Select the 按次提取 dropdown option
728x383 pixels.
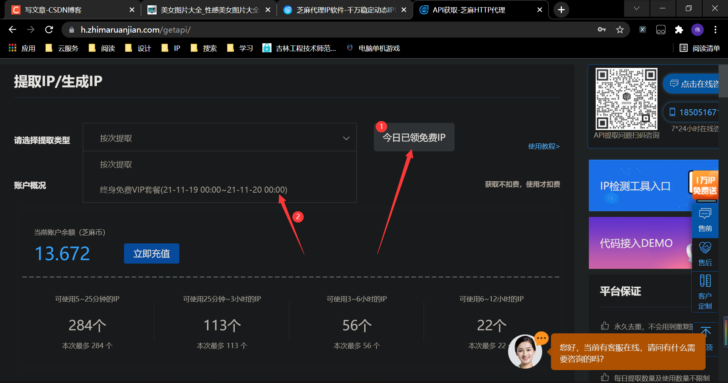220,164
